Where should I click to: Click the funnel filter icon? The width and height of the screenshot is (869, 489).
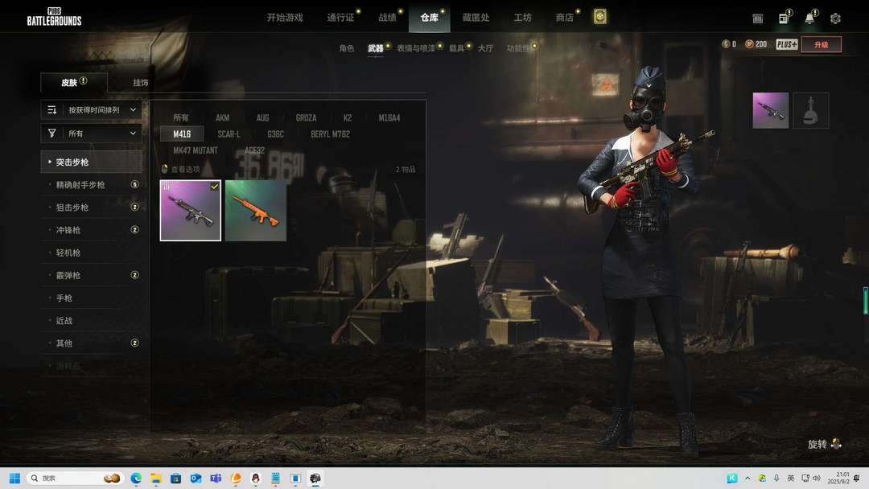click(x=52, y=133)
